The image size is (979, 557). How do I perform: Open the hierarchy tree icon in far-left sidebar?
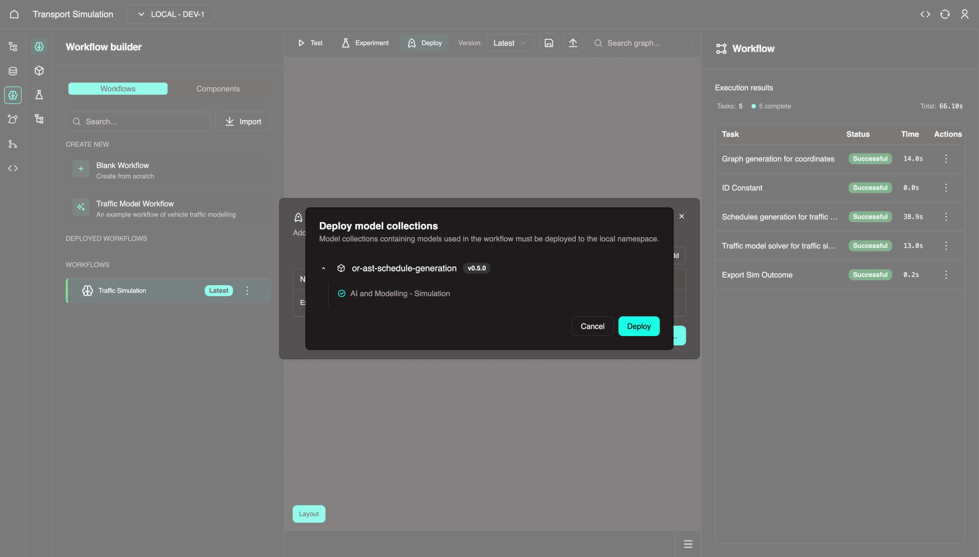pyautogui.click(x=13, y=47)
